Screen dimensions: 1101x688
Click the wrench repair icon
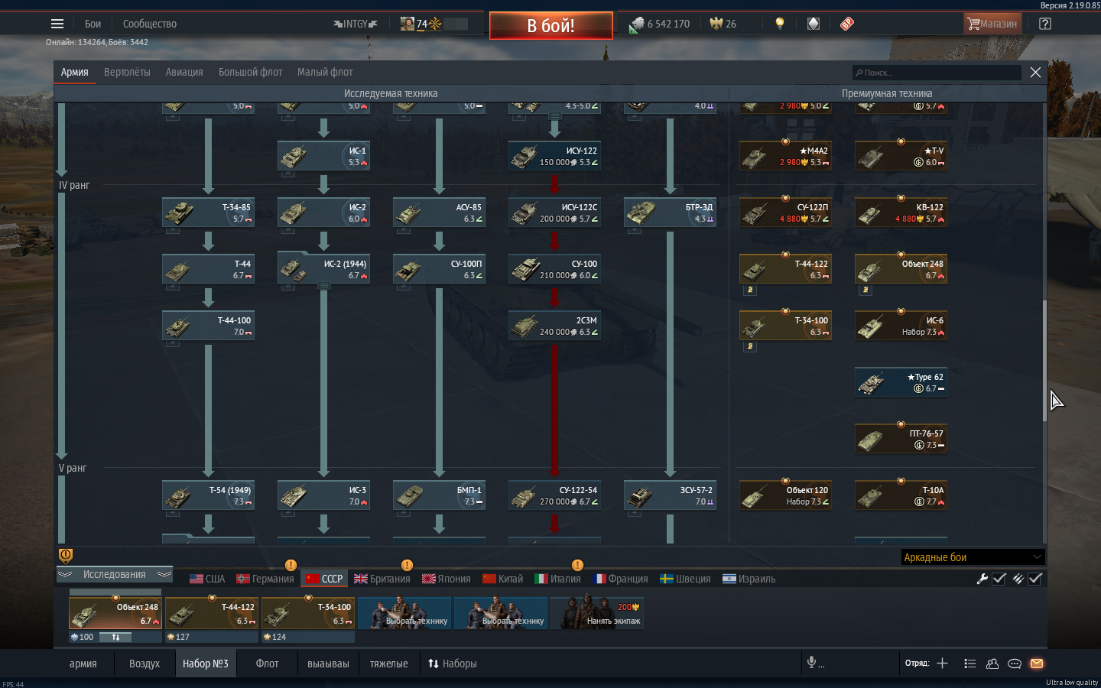click(982, 579)
